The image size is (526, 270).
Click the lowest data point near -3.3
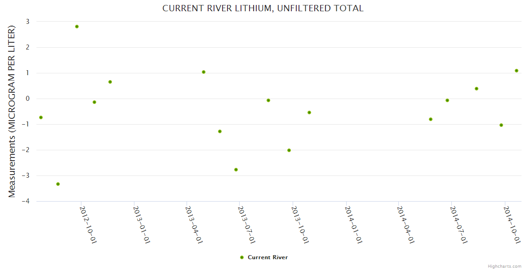click(x=58, y=184)
